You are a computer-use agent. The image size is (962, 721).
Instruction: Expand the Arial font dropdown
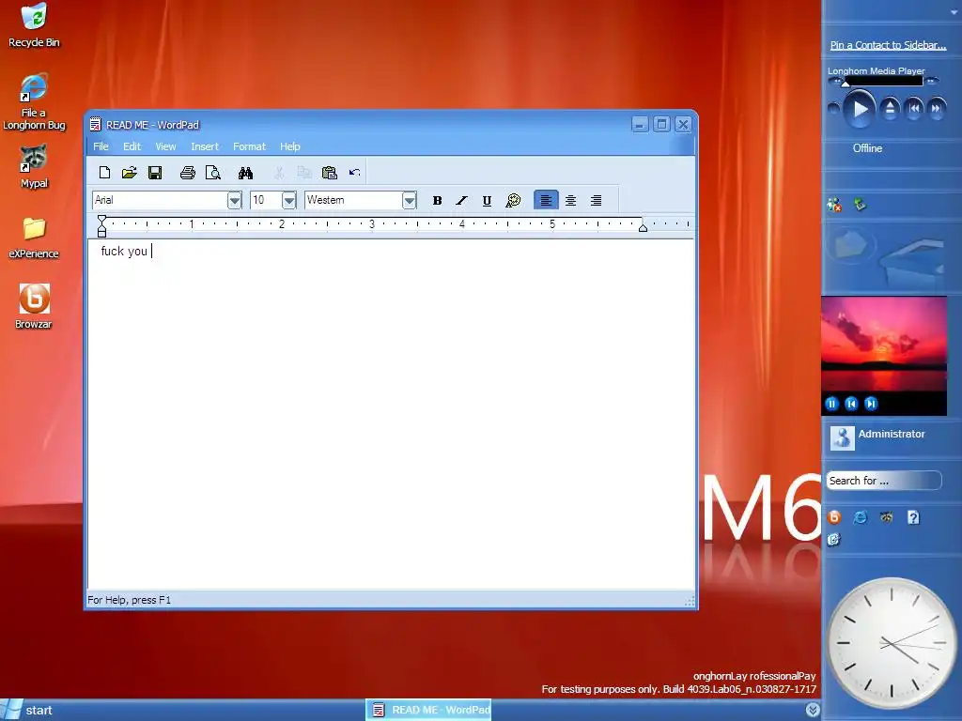tap(234, 201)
